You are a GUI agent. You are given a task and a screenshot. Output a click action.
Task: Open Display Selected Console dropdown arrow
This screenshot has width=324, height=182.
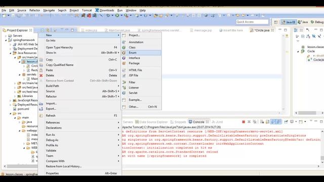296,122
